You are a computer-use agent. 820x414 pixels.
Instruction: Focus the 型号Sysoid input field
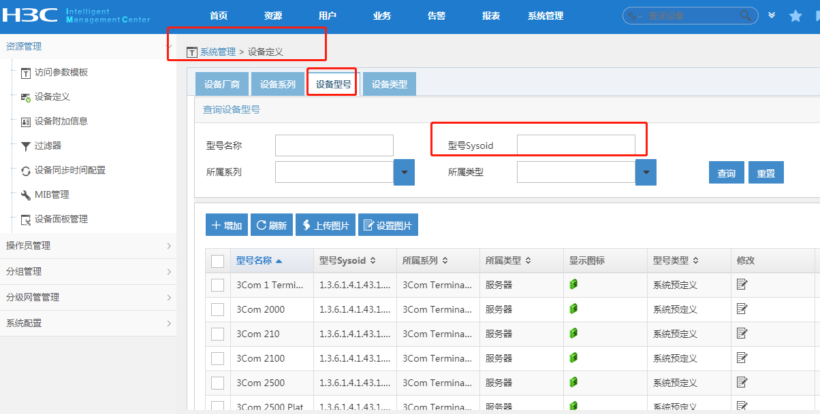(576, 145)
